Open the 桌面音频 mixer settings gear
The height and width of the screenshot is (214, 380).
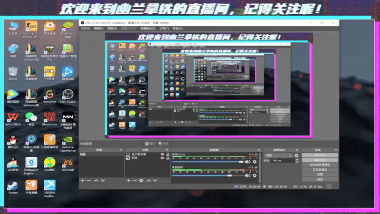(255, 175)
